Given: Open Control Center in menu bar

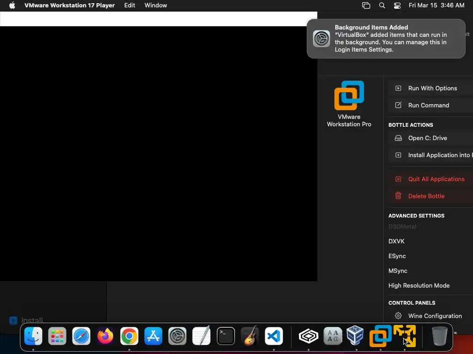Looking at the screenshot, I should point(397,6).
